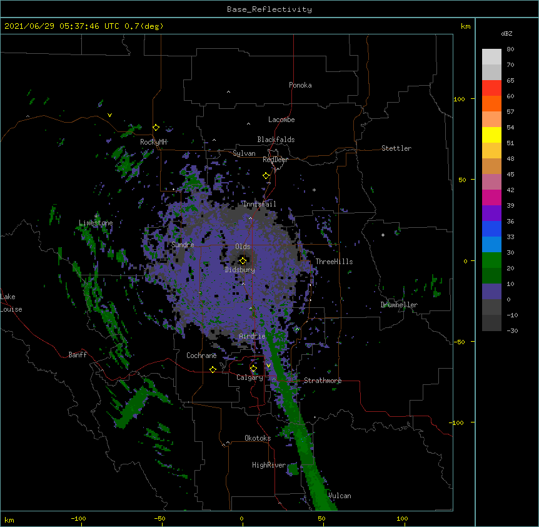539x527 pixels.
Task: Click the purple 10 dBZ legend color
Action: pyautogui.click(x=491, y=292)
